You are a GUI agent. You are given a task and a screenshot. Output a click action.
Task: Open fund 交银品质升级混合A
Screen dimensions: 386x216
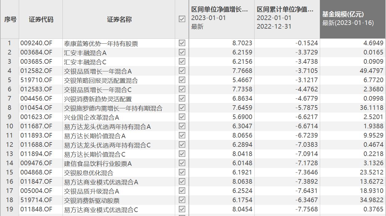[91, 191]
